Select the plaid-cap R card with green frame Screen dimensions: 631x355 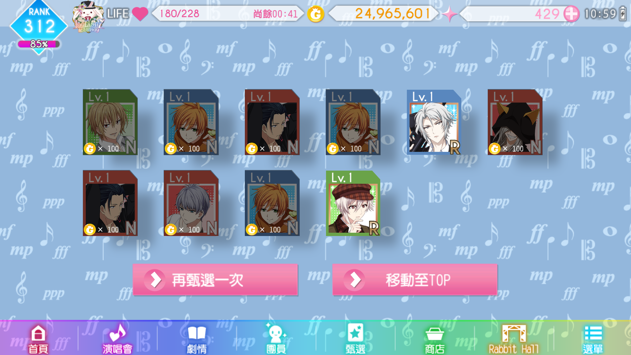coord(353,203)
